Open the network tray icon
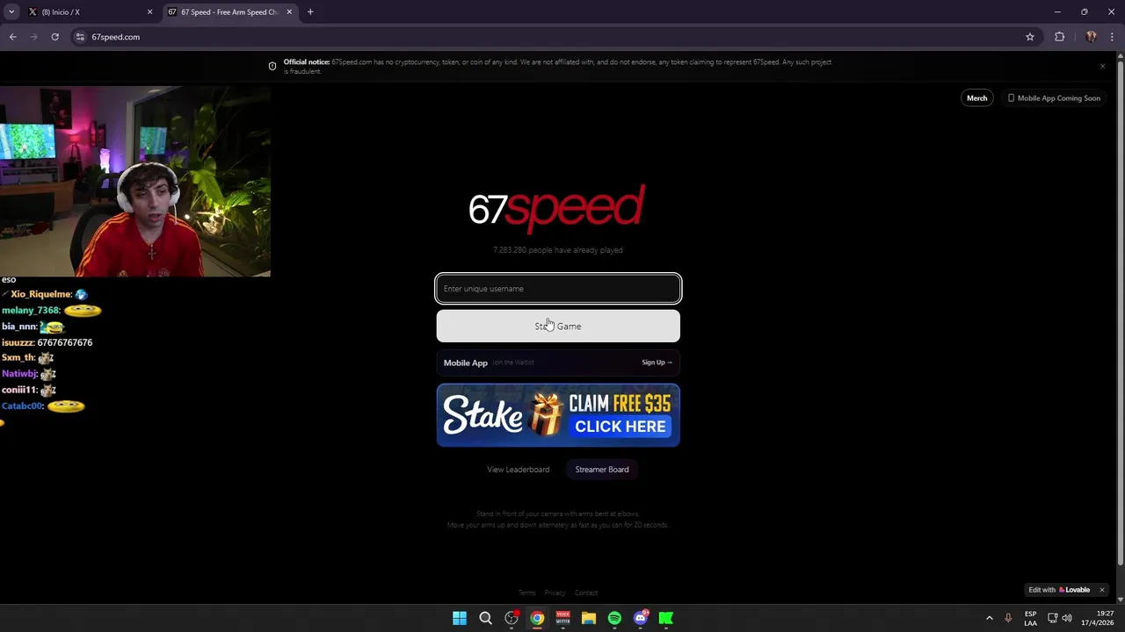The width and height of the screenshot is (1125, 632). tap(1053, 618)
